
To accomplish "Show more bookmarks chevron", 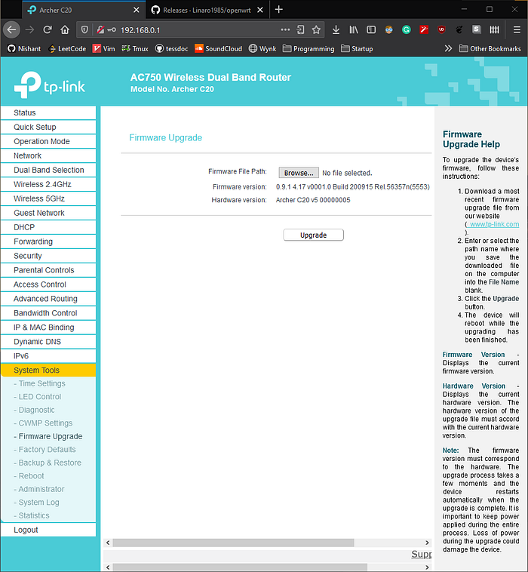I will coord(448,48).
